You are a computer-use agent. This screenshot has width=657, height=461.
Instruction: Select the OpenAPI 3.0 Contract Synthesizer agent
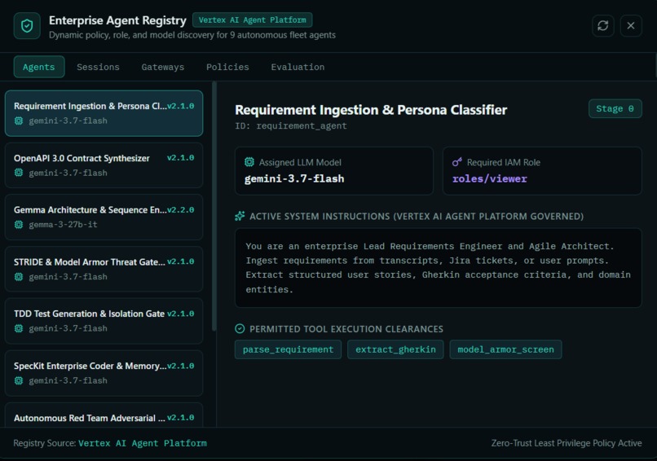click(x=104, y=165)
